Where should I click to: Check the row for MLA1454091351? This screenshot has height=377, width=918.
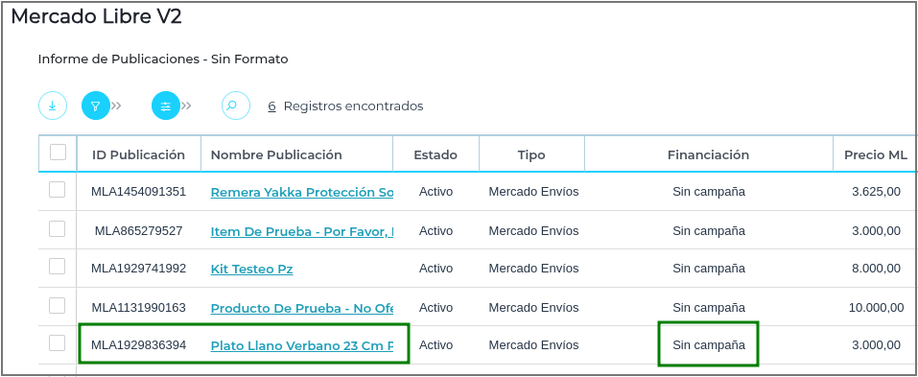point(58,190)
